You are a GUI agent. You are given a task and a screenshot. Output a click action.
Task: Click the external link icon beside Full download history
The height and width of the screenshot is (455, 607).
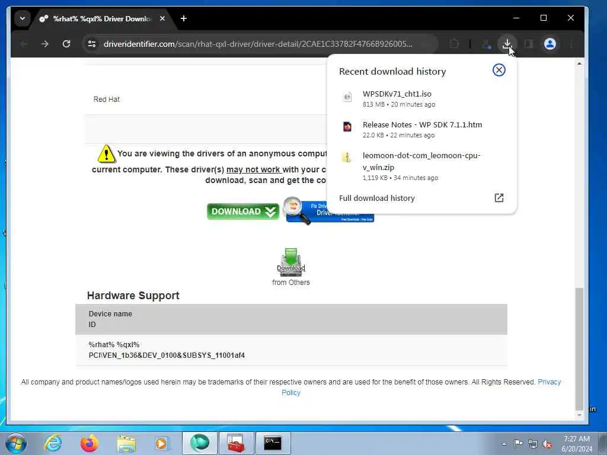(499, 198)
